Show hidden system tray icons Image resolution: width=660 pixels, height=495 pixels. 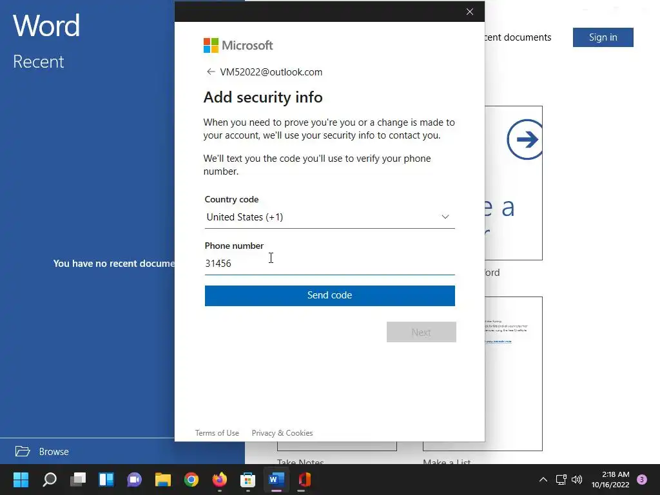pos(543,480)
